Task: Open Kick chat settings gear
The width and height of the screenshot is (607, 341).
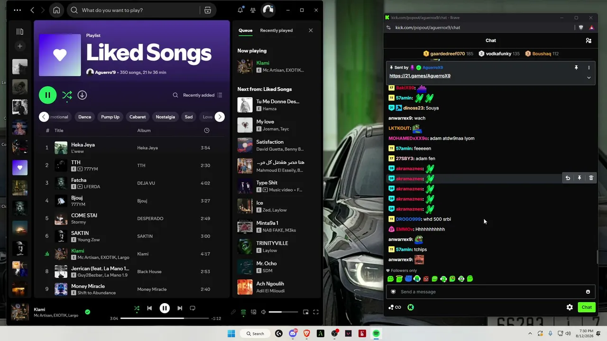Action: click(570, 307)
